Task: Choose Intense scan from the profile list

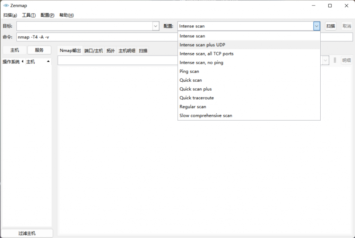Action: point(249,36)
